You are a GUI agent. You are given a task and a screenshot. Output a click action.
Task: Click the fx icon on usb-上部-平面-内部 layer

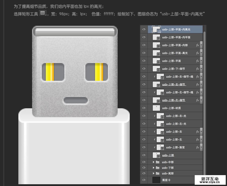tap(198, 45)
